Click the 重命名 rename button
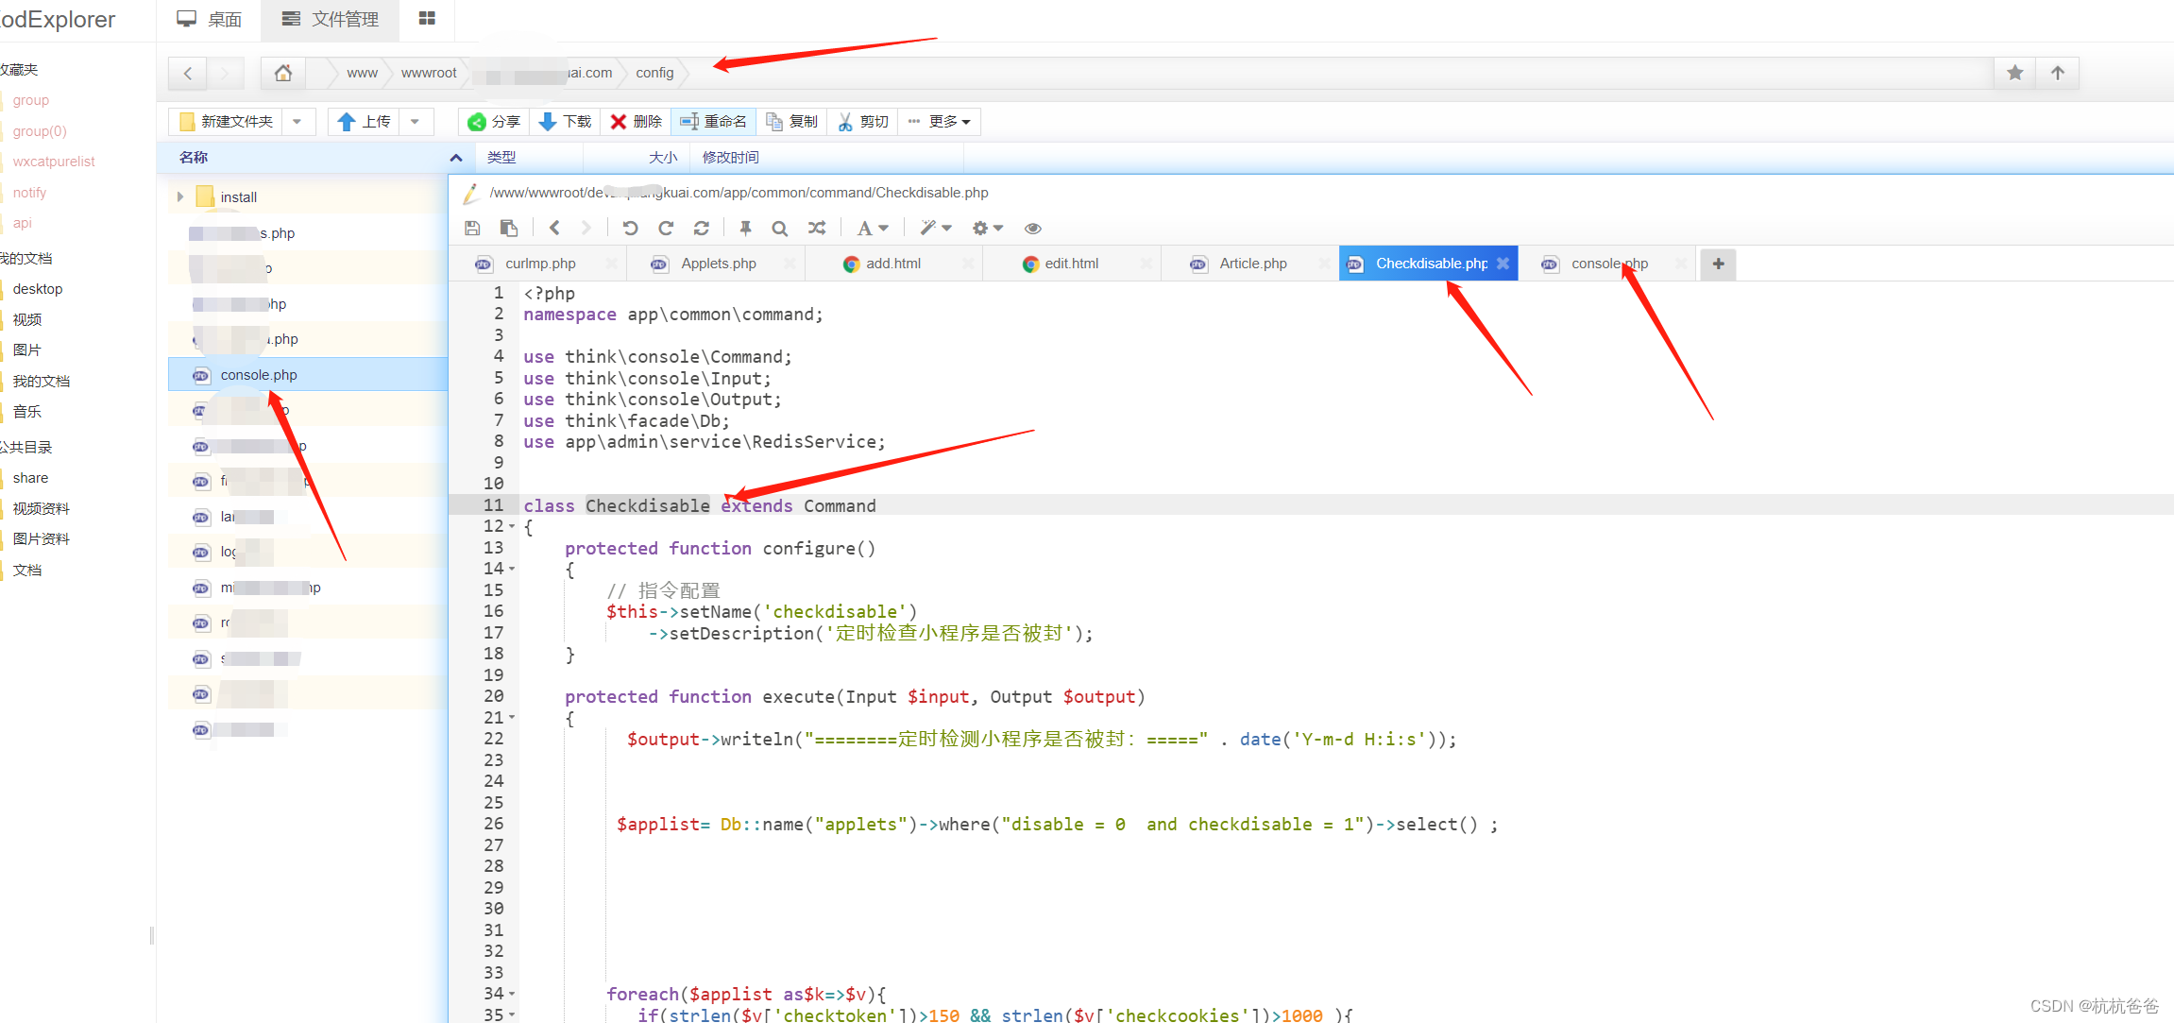 [x=713, y=121]
